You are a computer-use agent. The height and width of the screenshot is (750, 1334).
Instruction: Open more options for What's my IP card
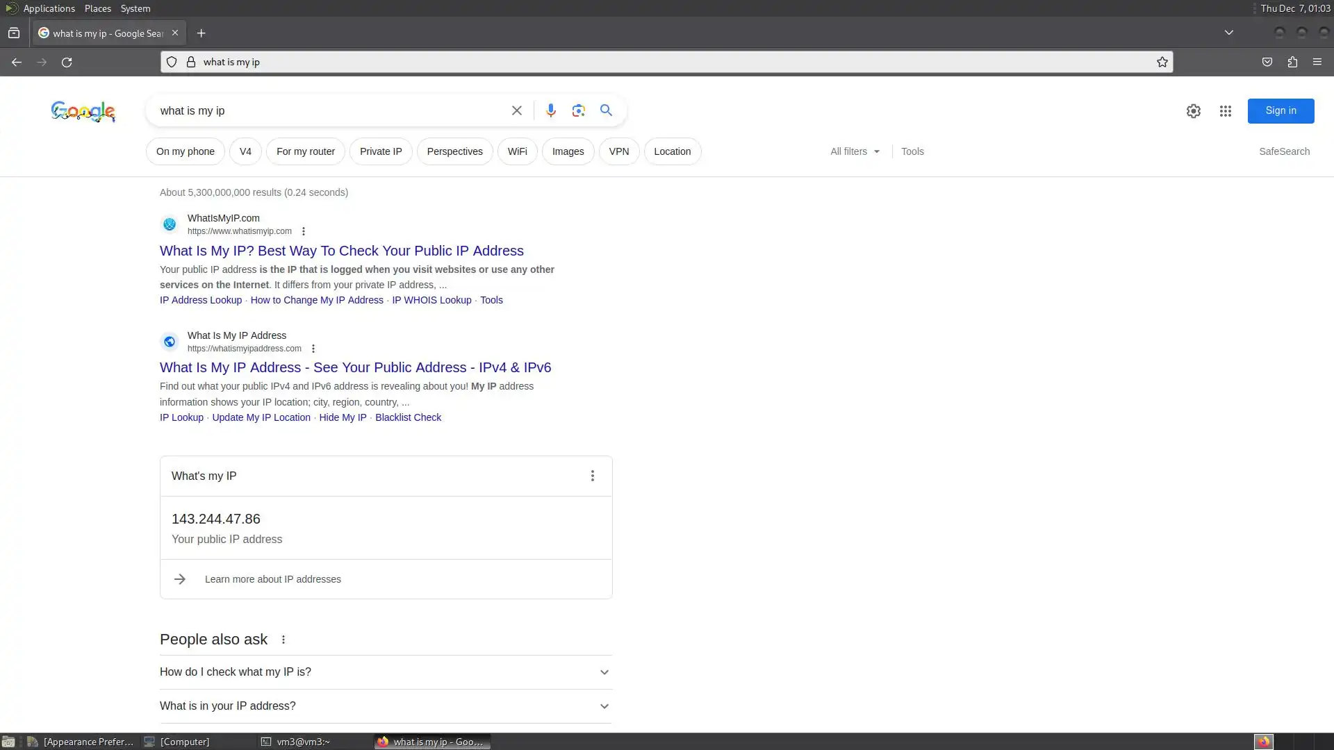coord(592,476)
